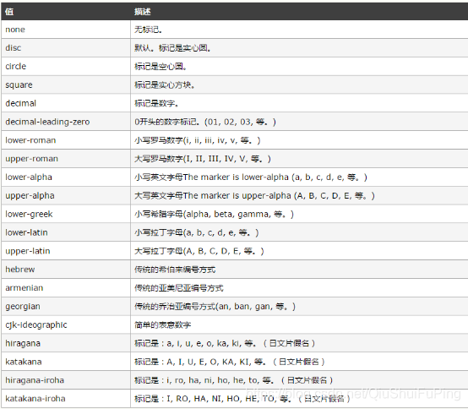Select the 'upper-roman' value text
Screen dimensions: 468x409
pyautogui.click(x=31, y=159)
